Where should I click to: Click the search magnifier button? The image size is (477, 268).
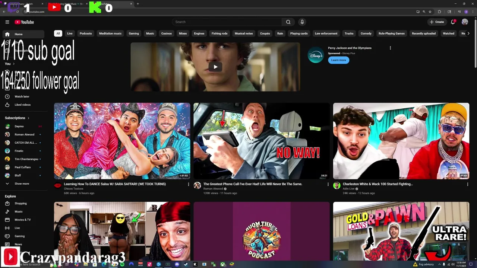point(288,22)
